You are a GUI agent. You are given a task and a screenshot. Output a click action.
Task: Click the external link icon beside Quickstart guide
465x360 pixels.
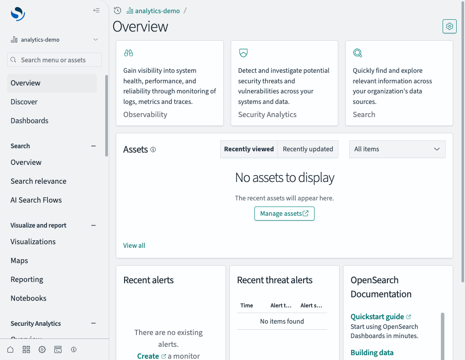point(408,317)
